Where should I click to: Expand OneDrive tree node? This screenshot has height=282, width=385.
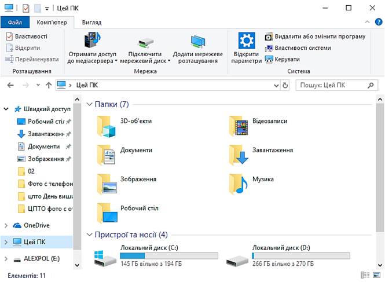[6, 225]
